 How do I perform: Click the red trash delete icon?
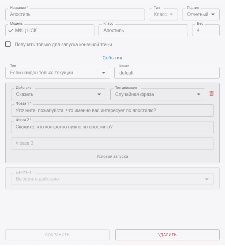click(x=211, y=94)
